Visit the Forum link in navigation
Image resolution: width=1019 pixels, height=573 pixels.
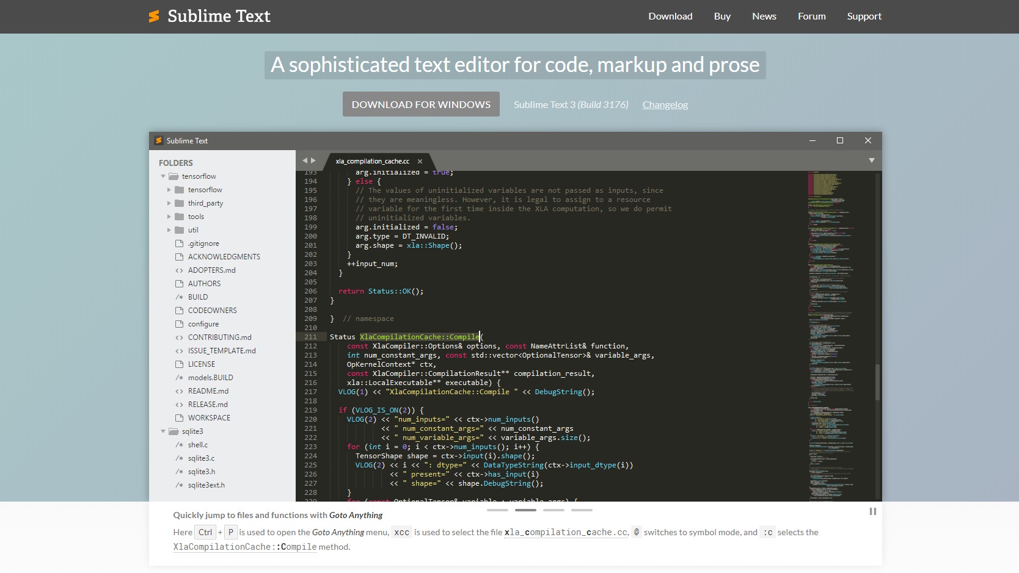tap(811, 16)
